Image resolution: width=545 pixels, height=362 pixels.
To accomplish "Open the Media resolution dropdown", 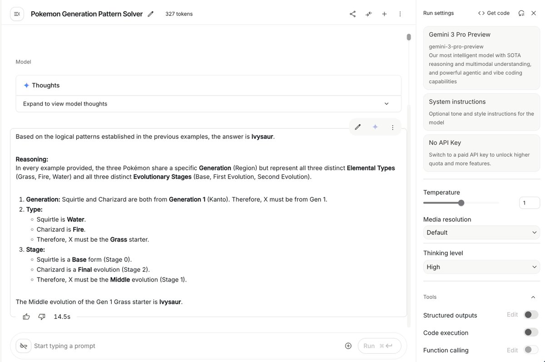I will (481, 232).
